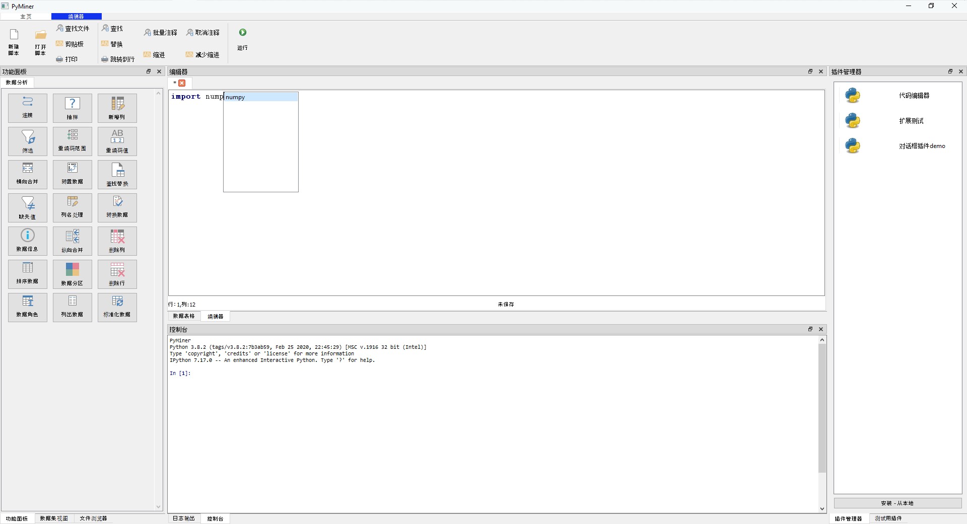Run the script (运行)

[x=243, y=39]
